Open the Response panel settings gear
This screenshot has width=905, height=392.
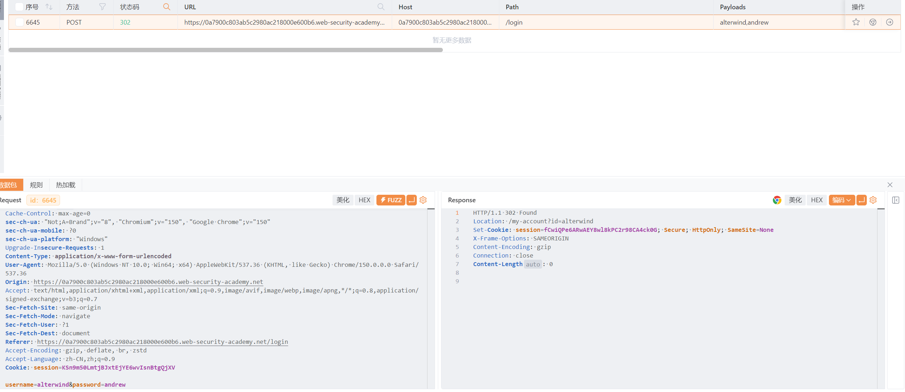(873, 200)
